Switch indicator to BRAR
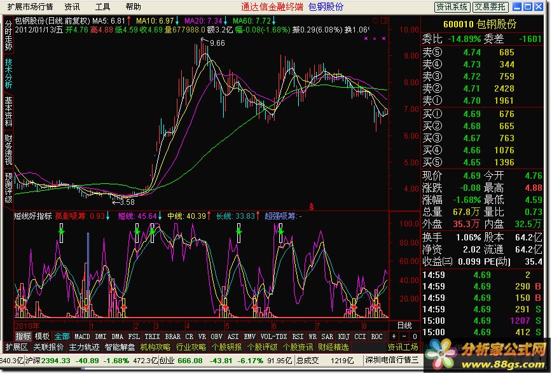Image resolution: width=552 pixels, height=374 pixels. pos(172,336)
